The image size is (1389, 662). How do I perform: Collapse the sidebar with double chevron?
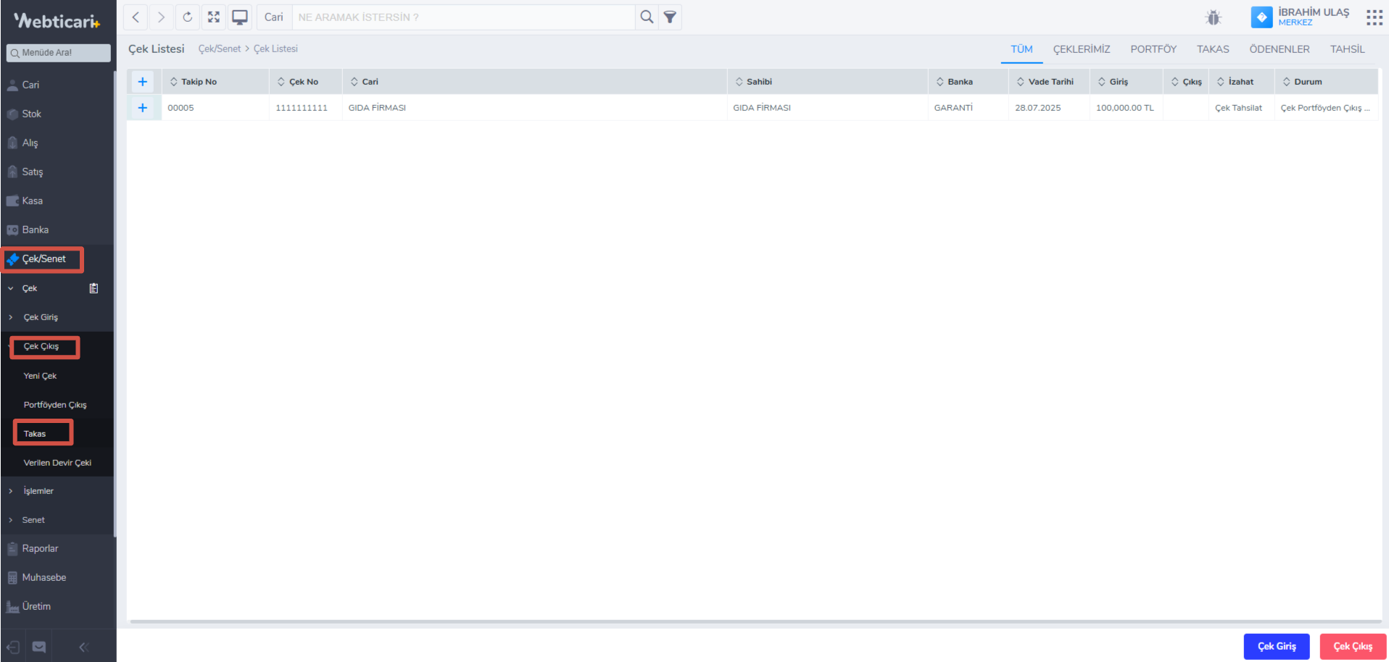coord(83,647)
